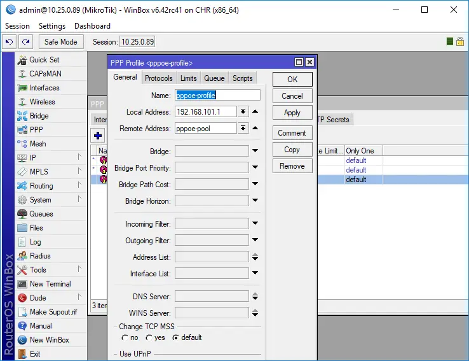Select 'no' for Change TCP MSS
The image size is (469, 361).
coord(125,337)
